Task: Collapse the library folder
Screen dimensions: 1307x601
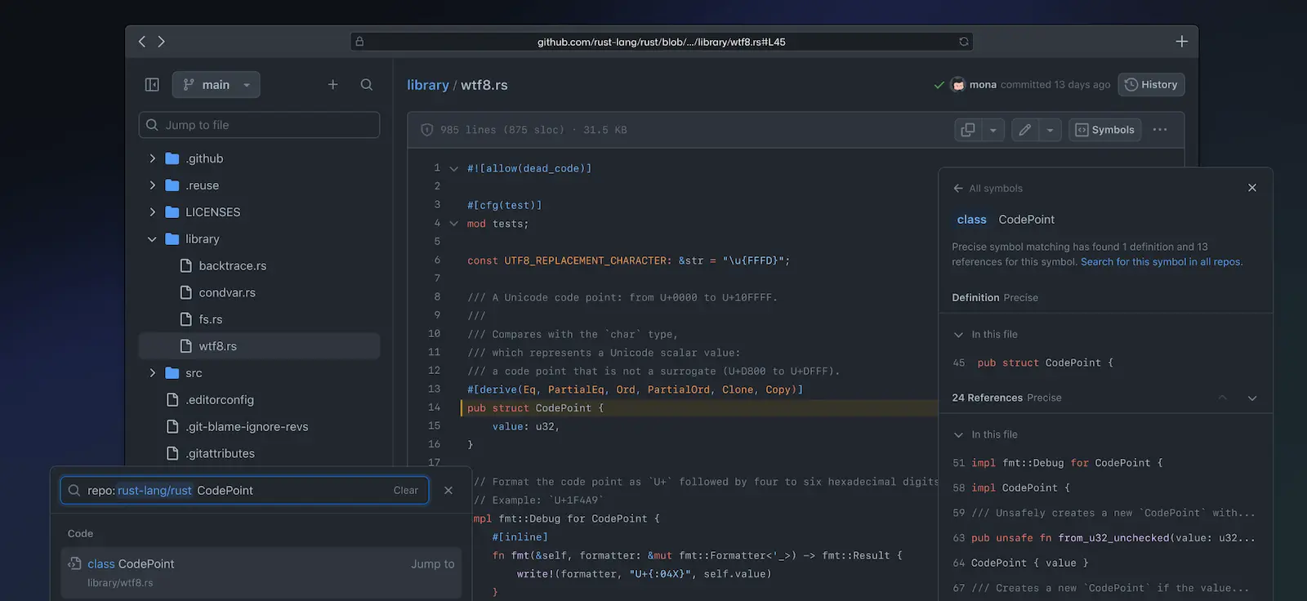Action: coord(152,239)
